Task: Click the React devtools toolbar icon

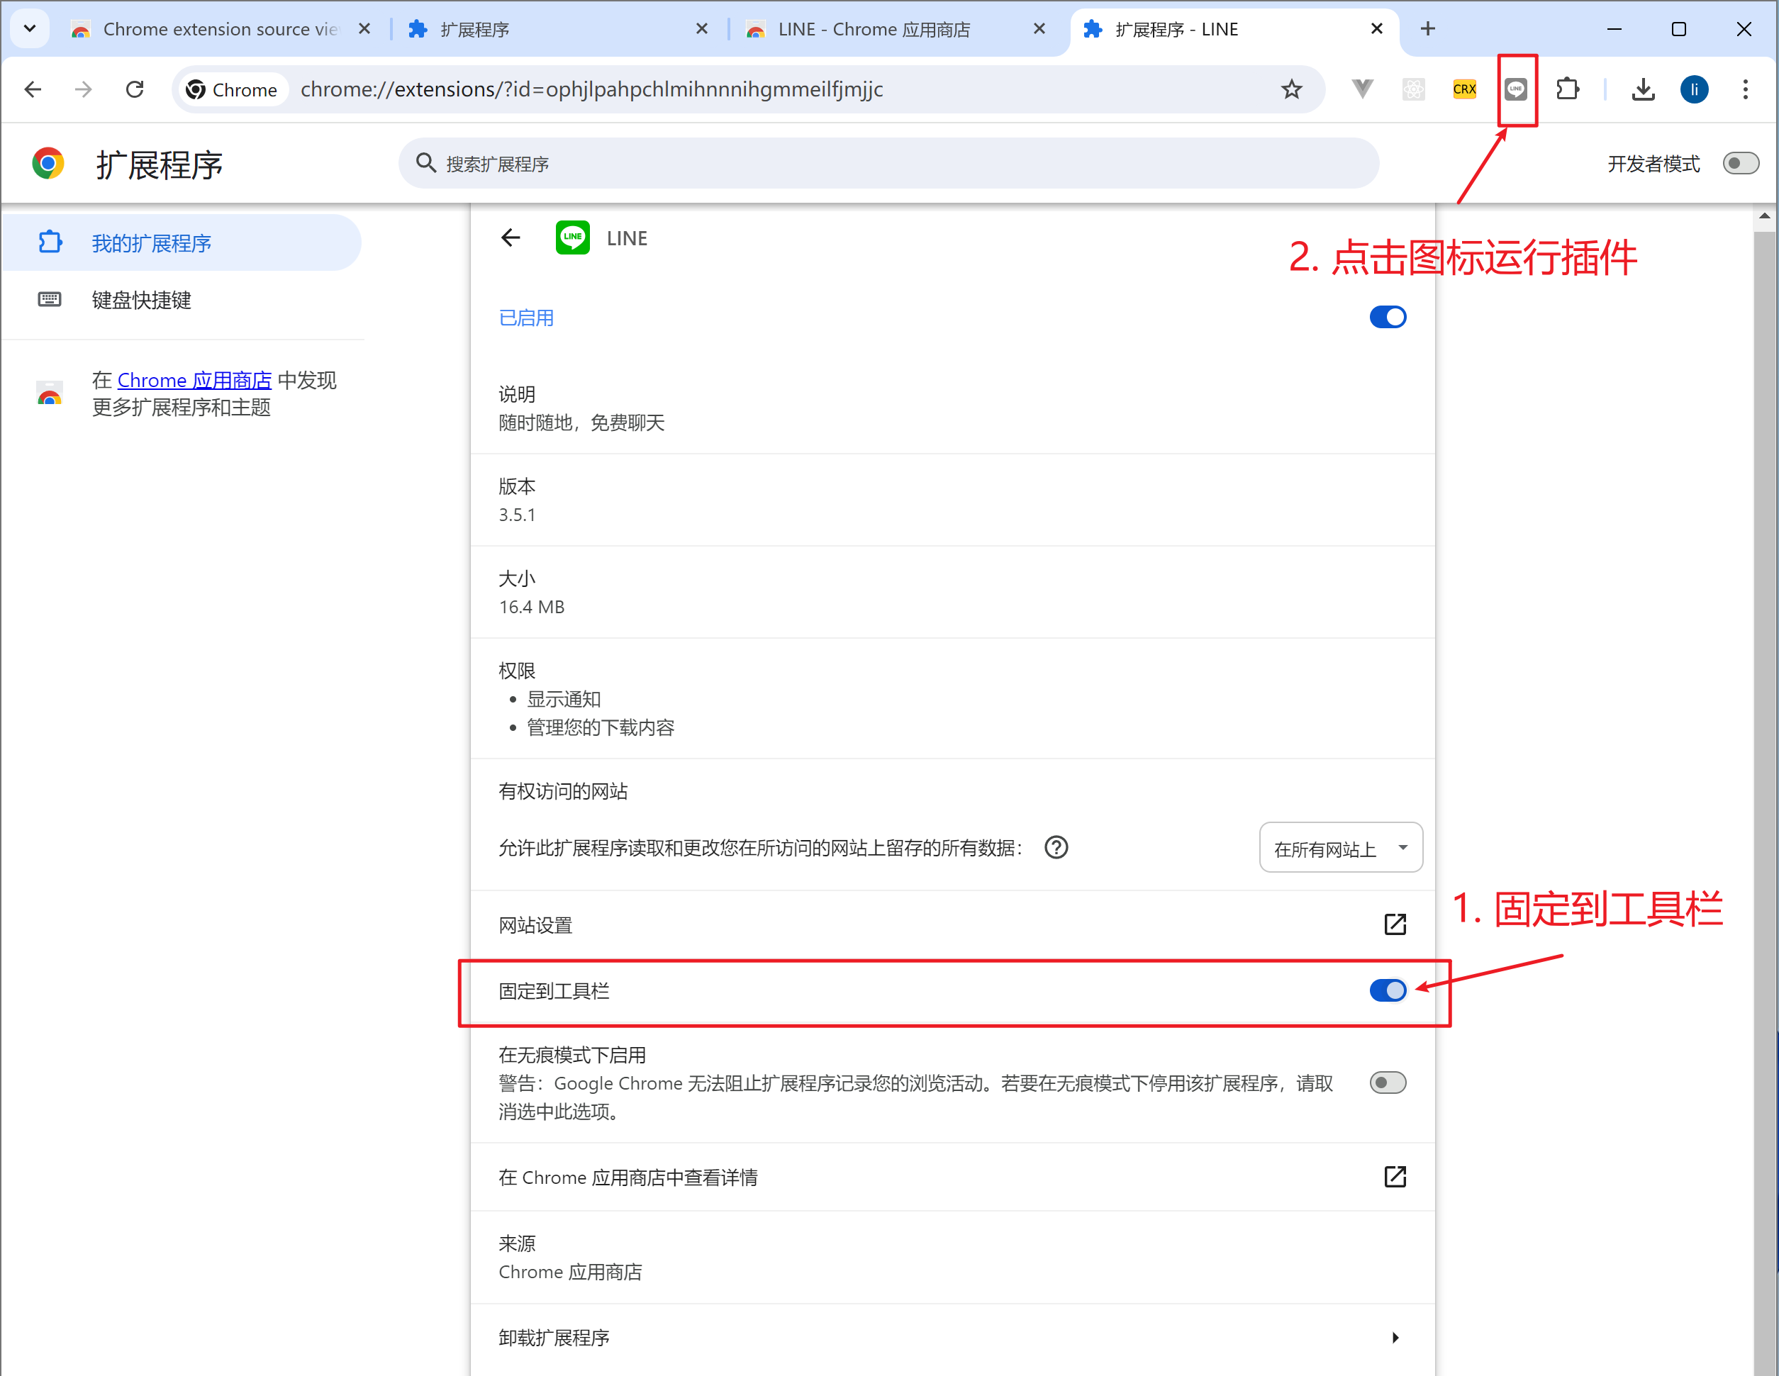Action: click(1413, 89)
